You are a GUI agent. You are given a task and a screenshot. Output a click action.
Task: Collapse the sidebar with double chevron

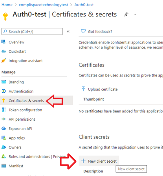point(68,31)
